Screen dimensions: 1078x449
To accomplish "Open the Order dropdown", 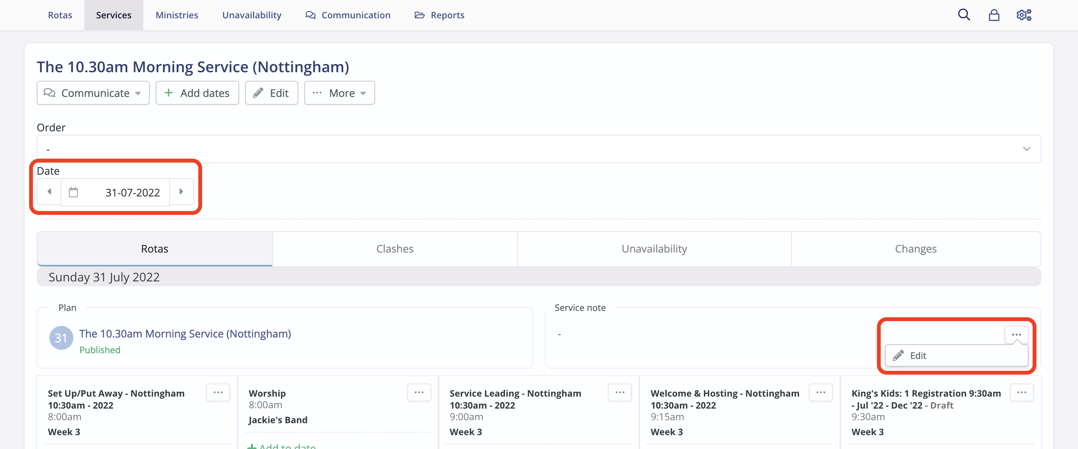I will tap(539, 149).
